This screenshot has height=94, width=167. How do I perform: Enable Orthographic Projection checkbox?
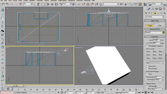click(x=147, y=46)
